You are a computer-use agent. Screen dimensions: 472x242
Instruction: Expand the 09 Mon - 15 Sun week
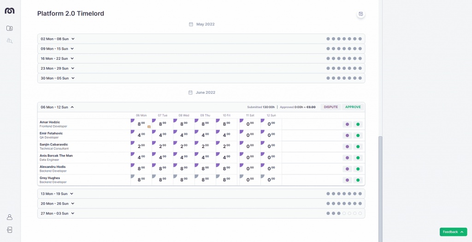[x=201, y=49]
